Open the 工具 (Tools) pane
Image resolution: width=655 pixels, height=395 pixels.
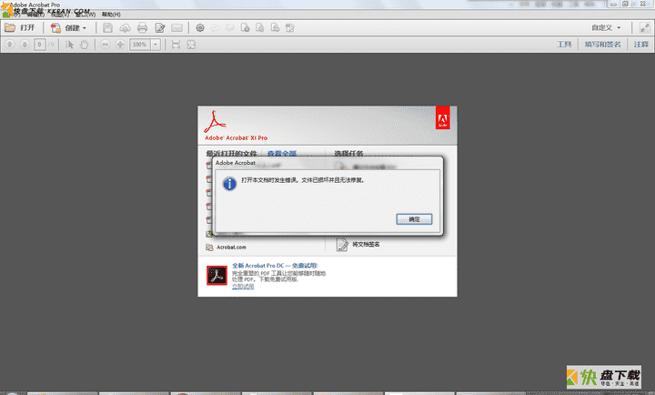click(x=564, y=45)
